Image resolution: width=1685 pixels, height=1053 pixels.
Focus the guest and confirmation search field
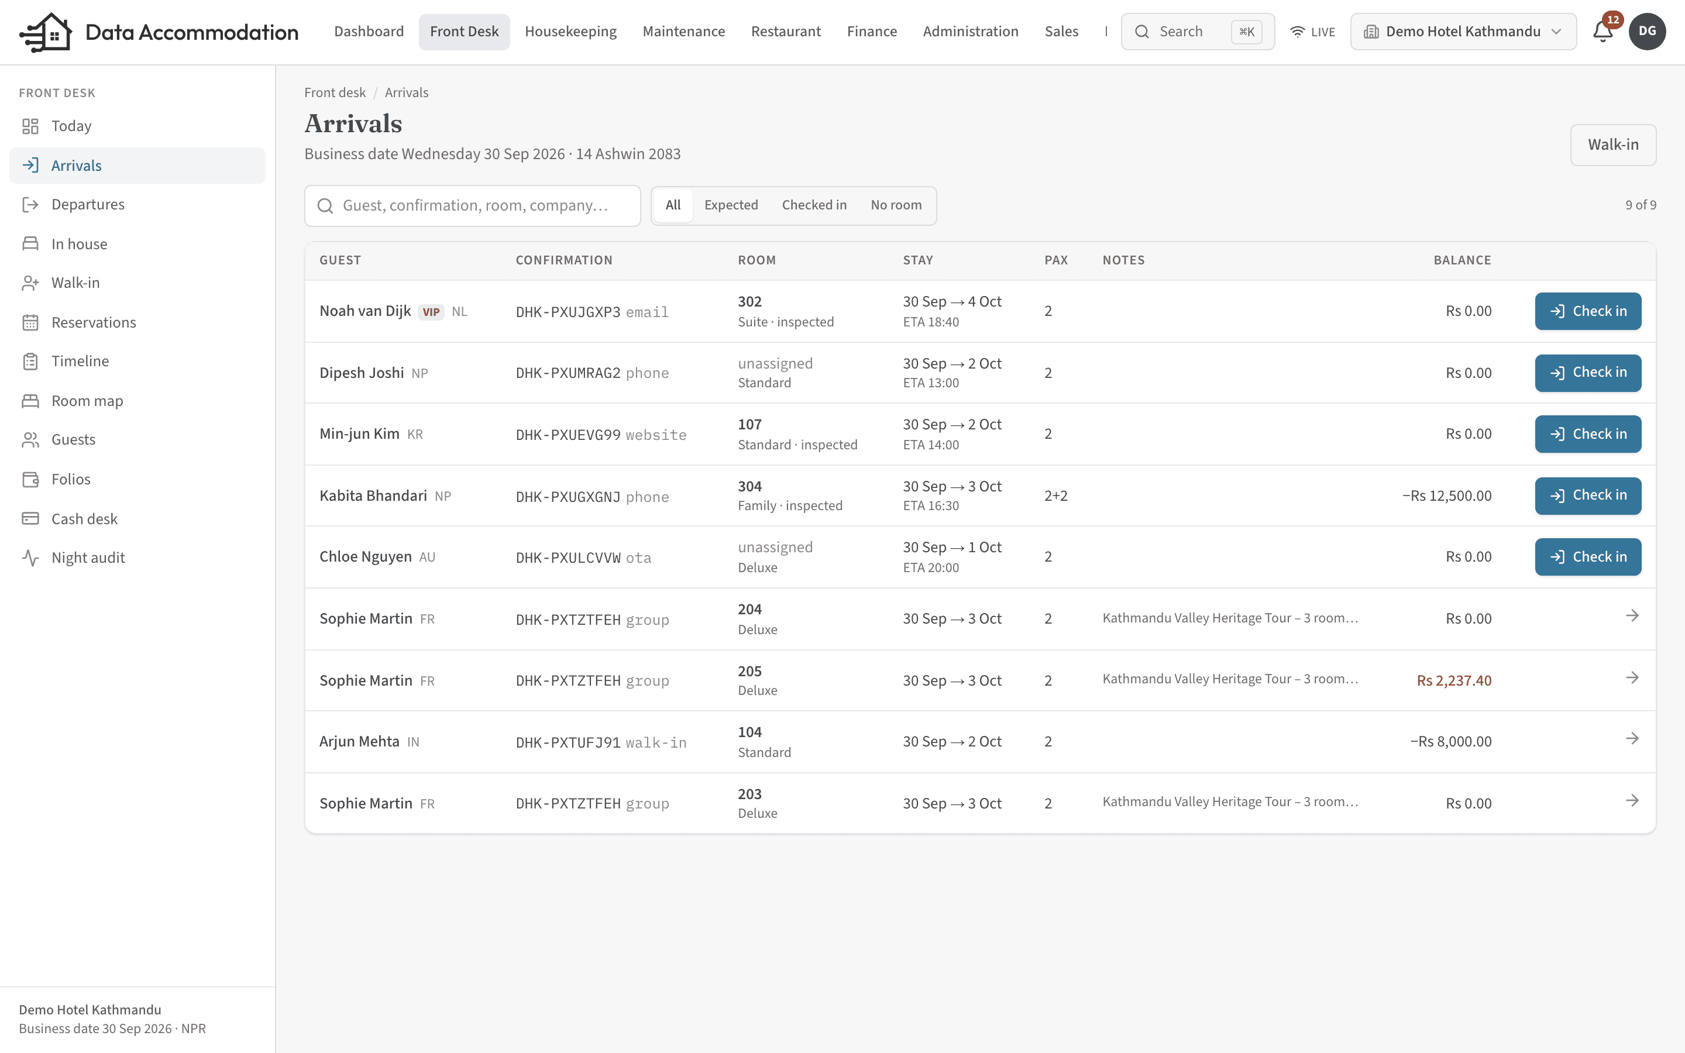click(472, 205)
